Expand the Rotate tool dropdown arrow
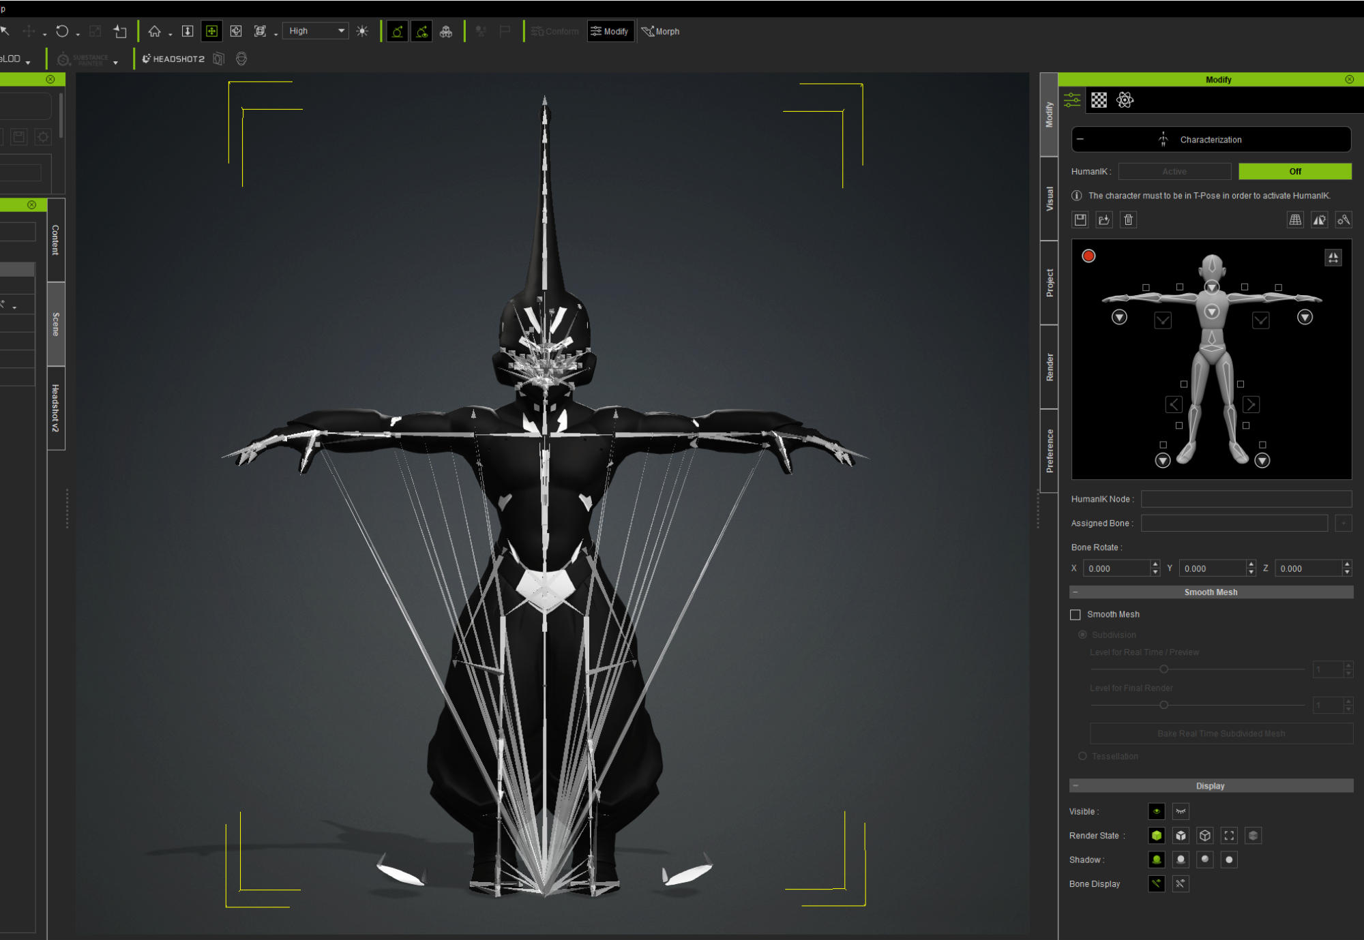1364x940 pixels. [x=78, y=33]
